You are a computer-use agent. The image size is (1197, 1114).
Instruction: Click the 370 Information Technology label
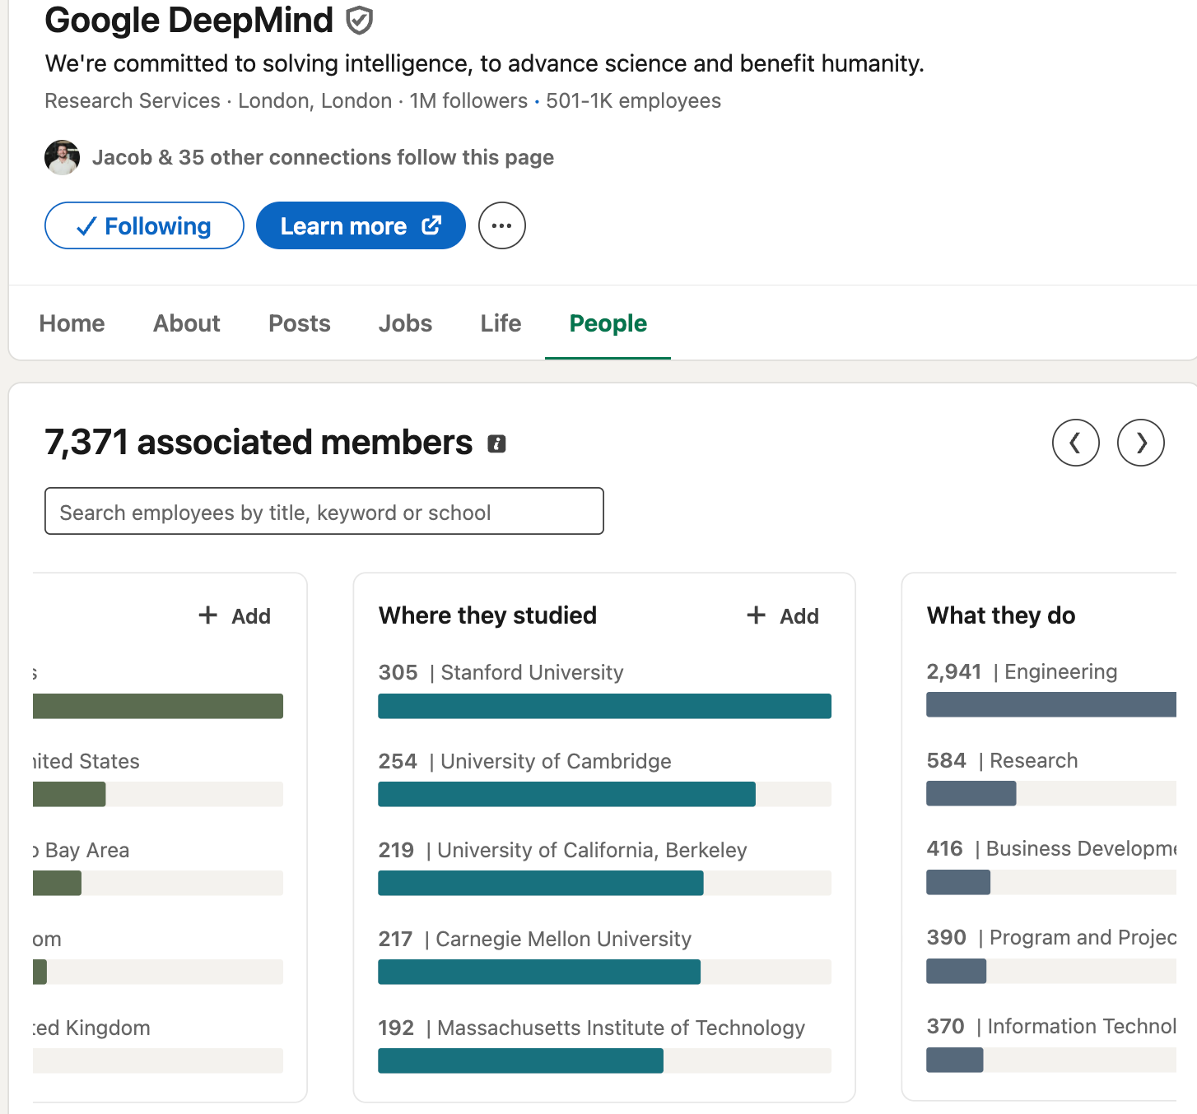click(x=1051, y=1026)
